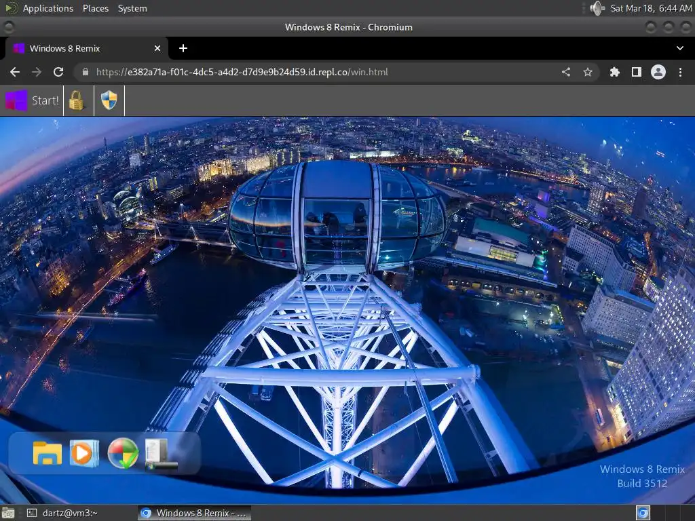The image size is (695, 521).
Task: Open window menu button in title bar
Action: coord(8,27)
